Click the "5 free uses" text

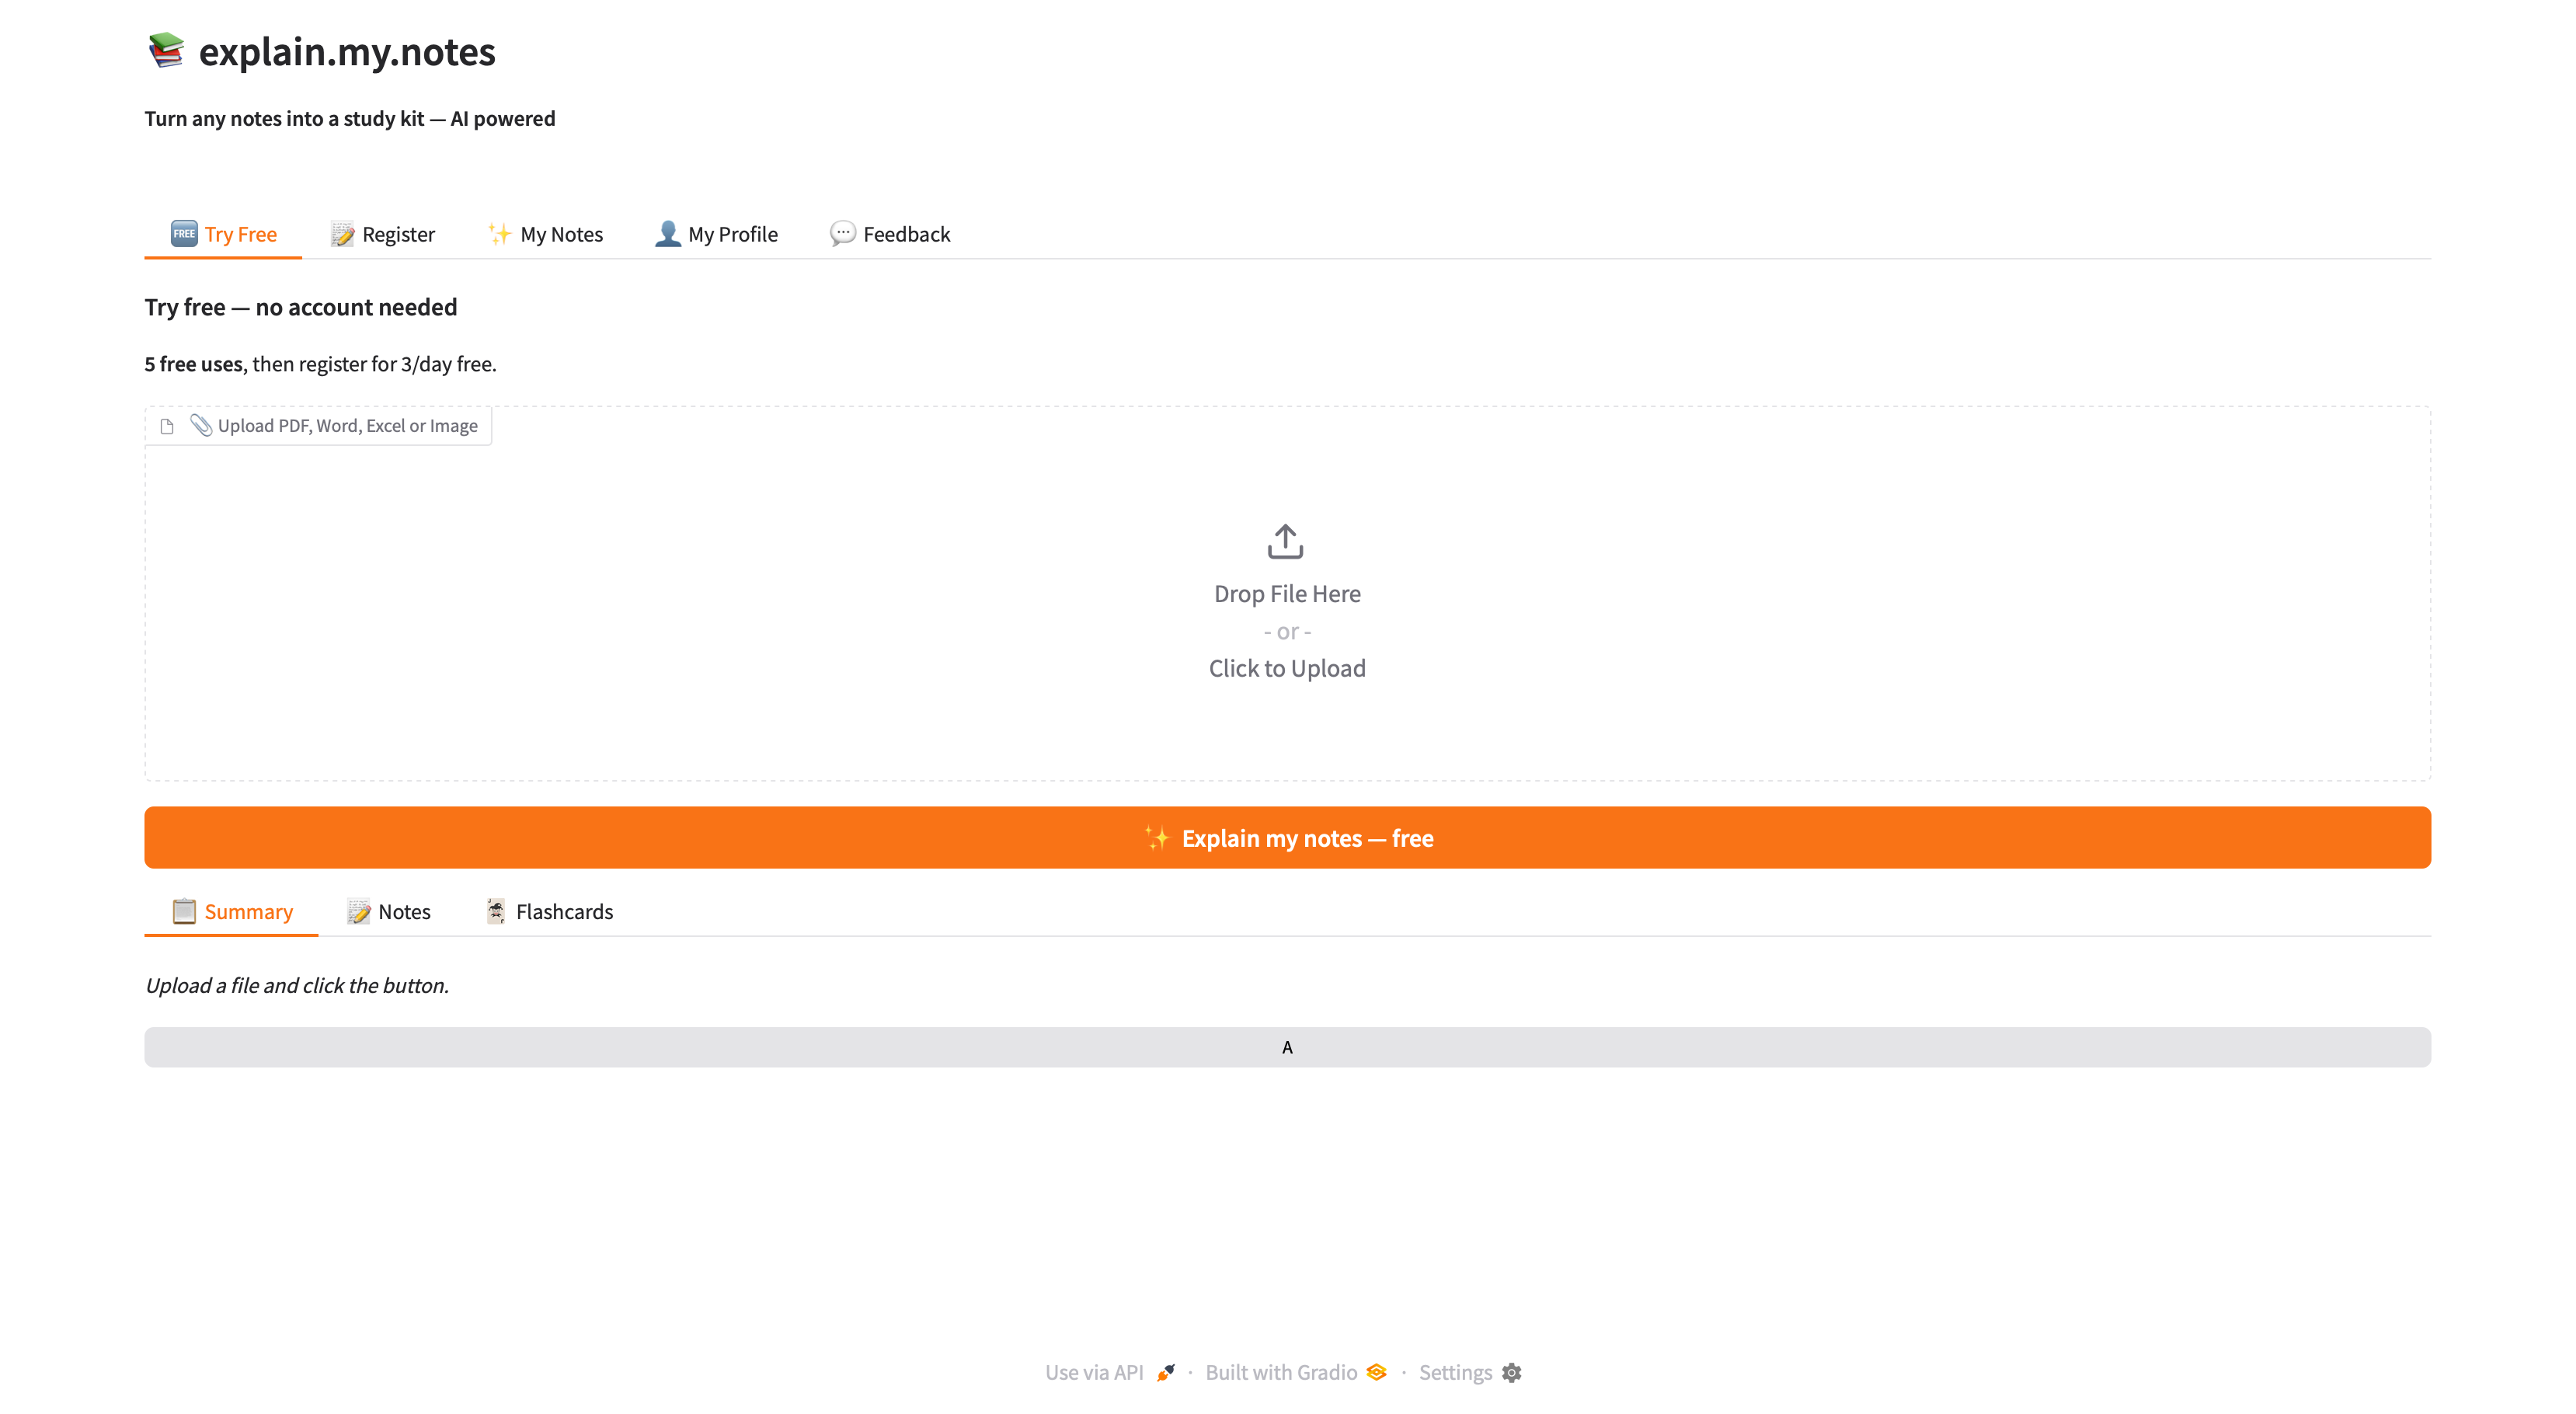pyautogui.click(x=194, y=364)
